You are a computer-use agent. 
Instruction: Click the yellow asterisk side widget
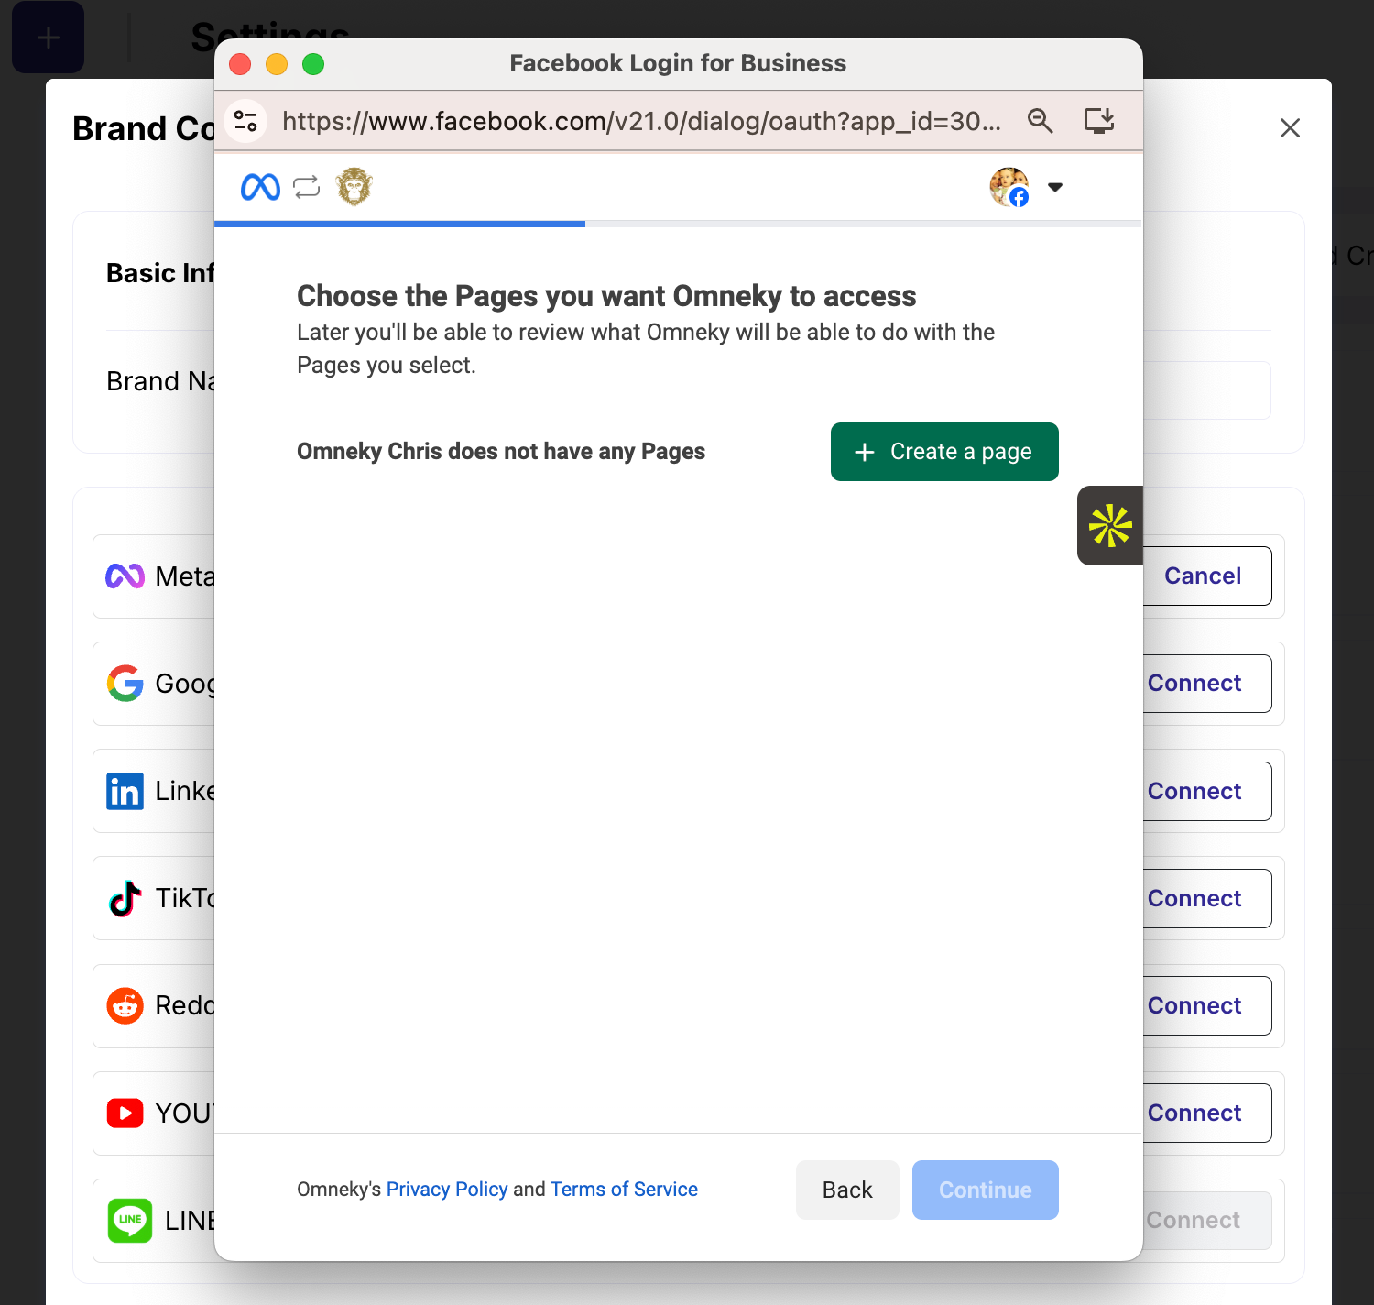click(x=1110, y=525)
